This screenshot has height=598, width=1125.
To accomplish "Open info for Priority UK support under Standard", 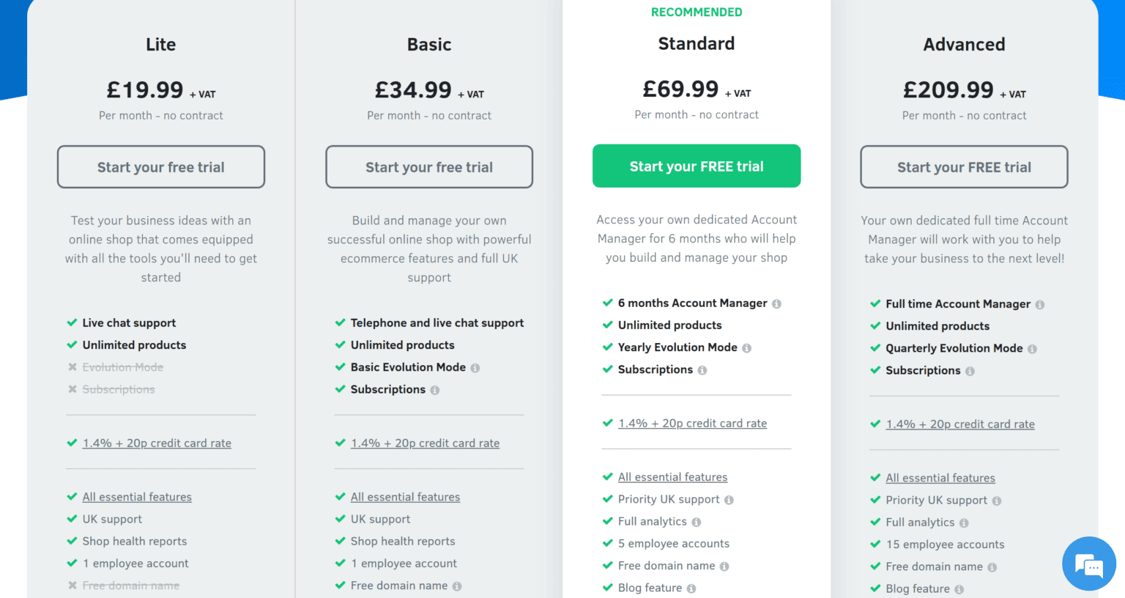I will pos(729,499).
